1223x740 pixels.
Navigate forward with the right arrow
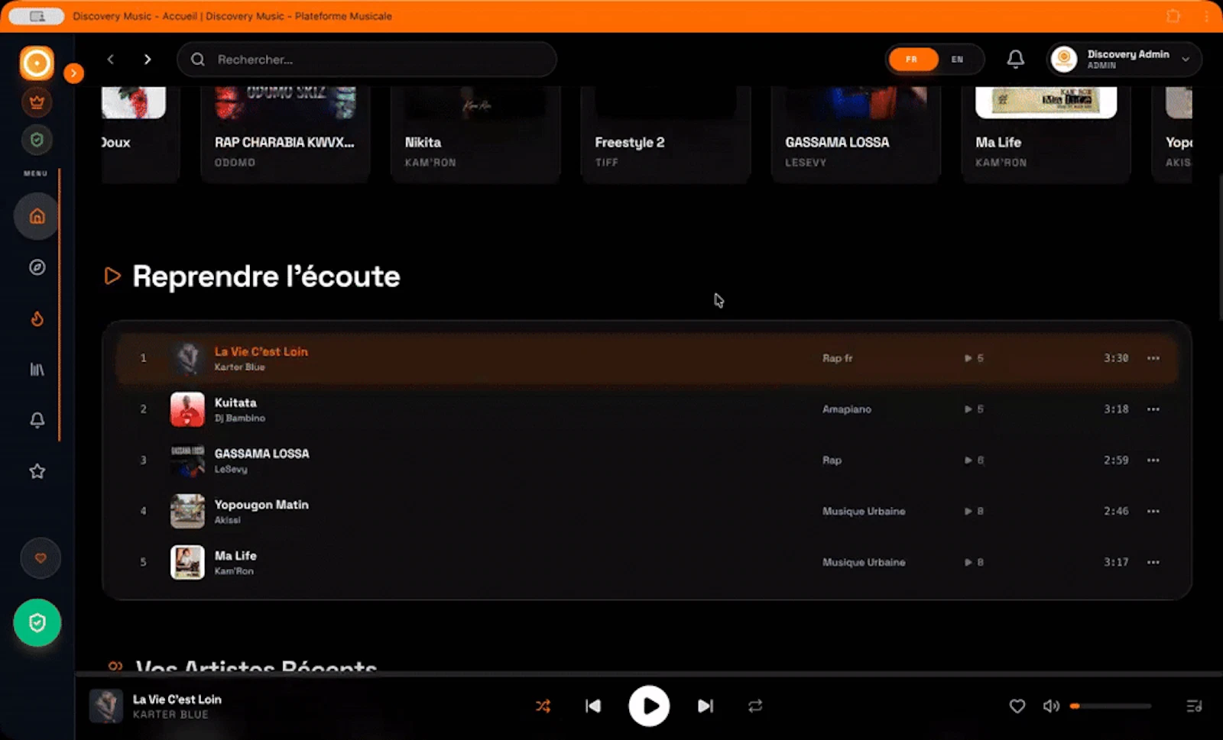click(148, 60)
